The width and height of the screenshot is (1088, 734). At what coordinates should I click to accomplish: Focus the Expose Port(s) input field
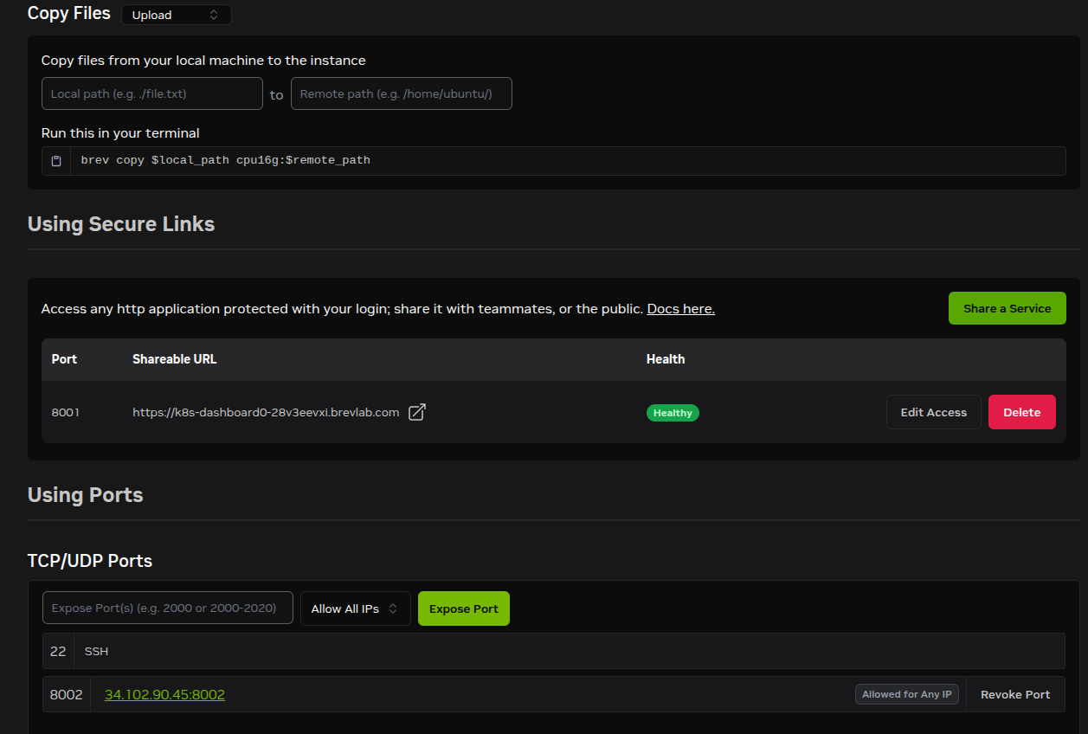point(168,608)
